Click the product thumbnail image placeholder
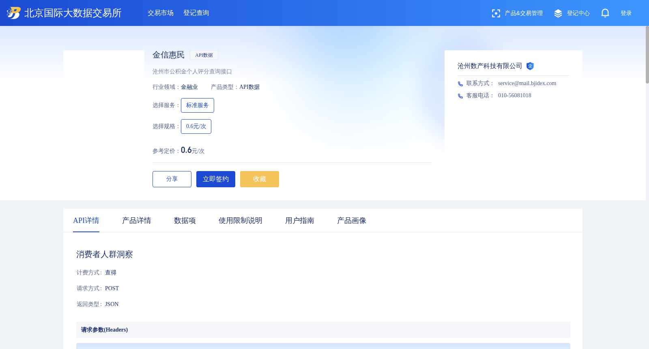 coord(104,91)
